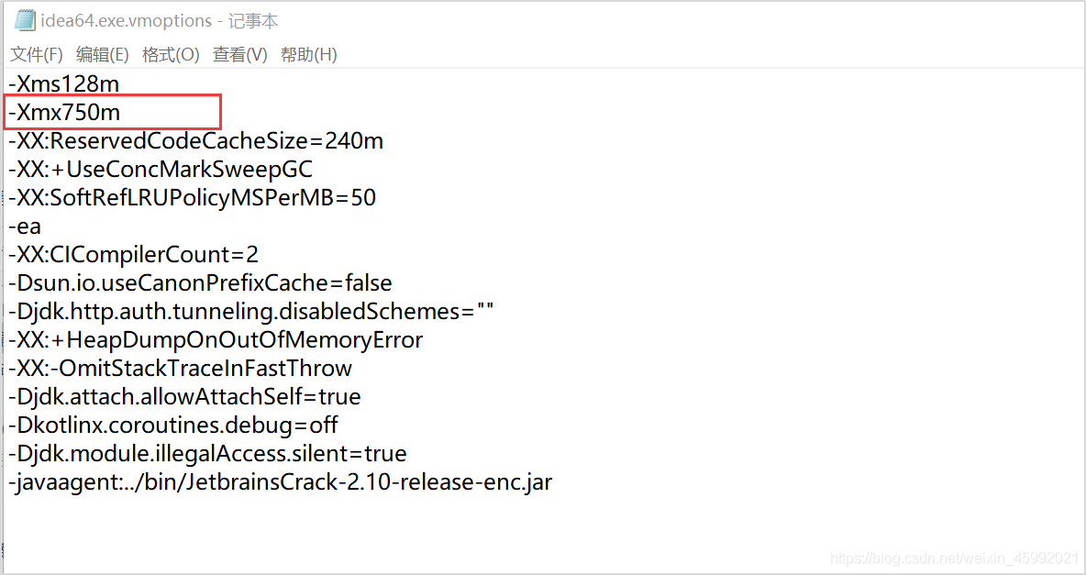Click the javaagent JetbrainsCrack jar line
Image resolution: width=1086 pixels, height=575 pixels.
click(281, 481)
